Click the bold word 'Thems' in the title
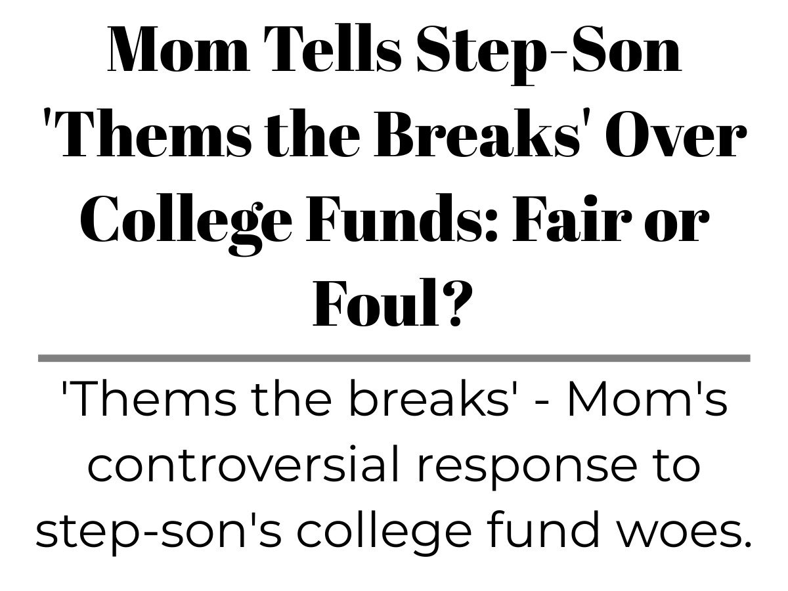This screenshot has width=788, height=591. [146, 137]
